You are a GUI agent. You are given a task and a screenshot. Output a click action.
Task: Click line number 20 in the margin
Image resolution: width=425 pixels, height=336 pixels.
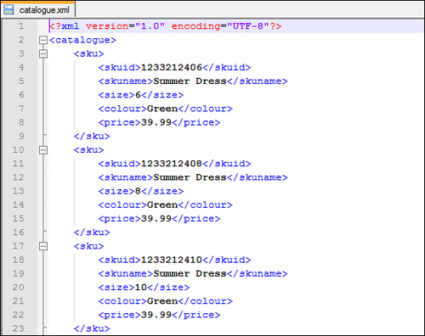click(x=18, y=288)
